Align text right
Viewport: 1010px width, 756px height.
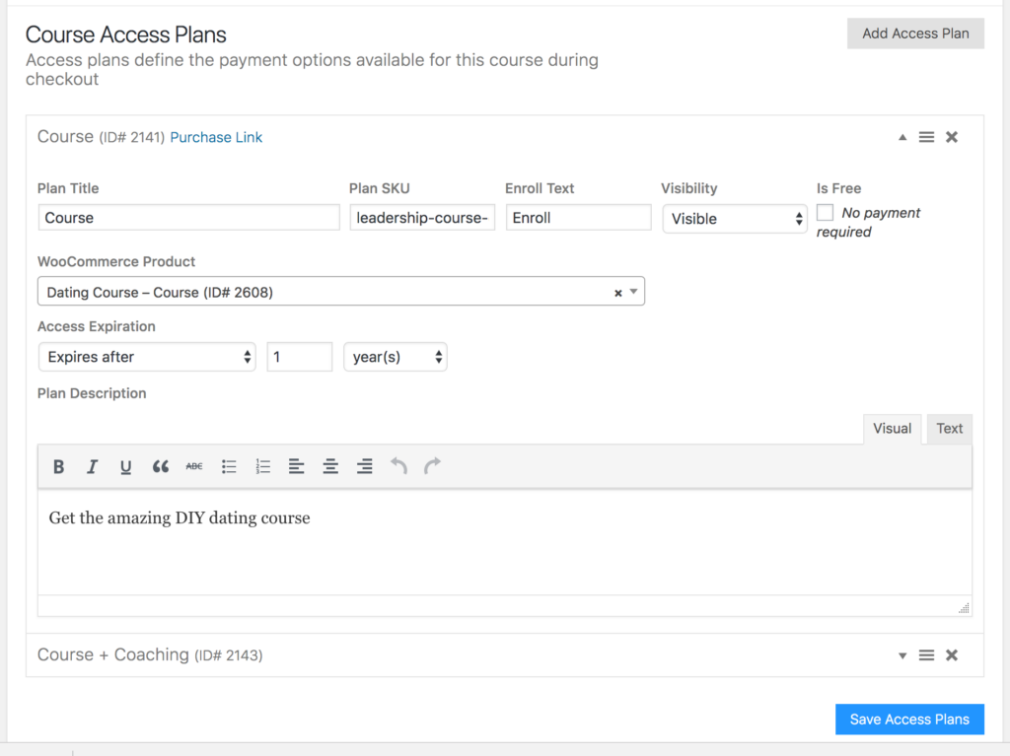[365, 466]
